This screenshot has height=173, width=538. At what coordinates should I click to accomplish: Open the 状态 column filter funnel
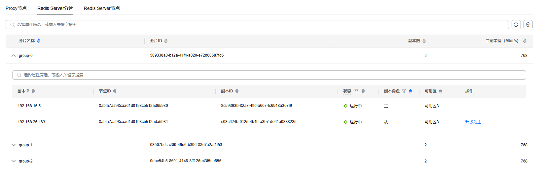356,91
